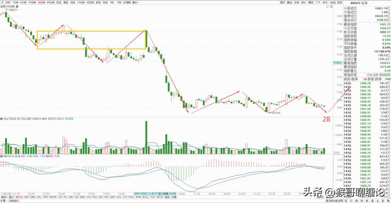Screen dimensions: 391x203
Task: Select the VR indicator
Action: click(x=65, y=197)
